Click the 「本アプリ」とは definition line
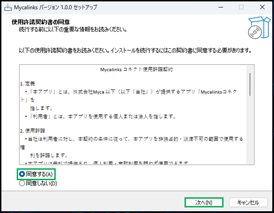This screenshot has height=213, width=274. pyautogui.click(x=132, y=91)
